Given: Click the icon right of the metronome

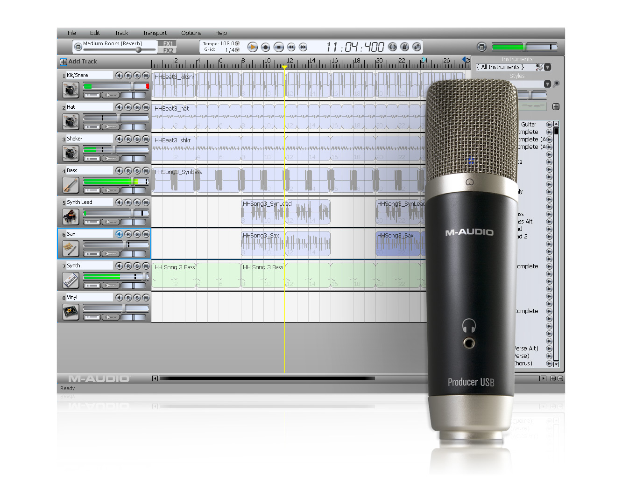Looking at the screenshot, I should (x=417, y=47).
